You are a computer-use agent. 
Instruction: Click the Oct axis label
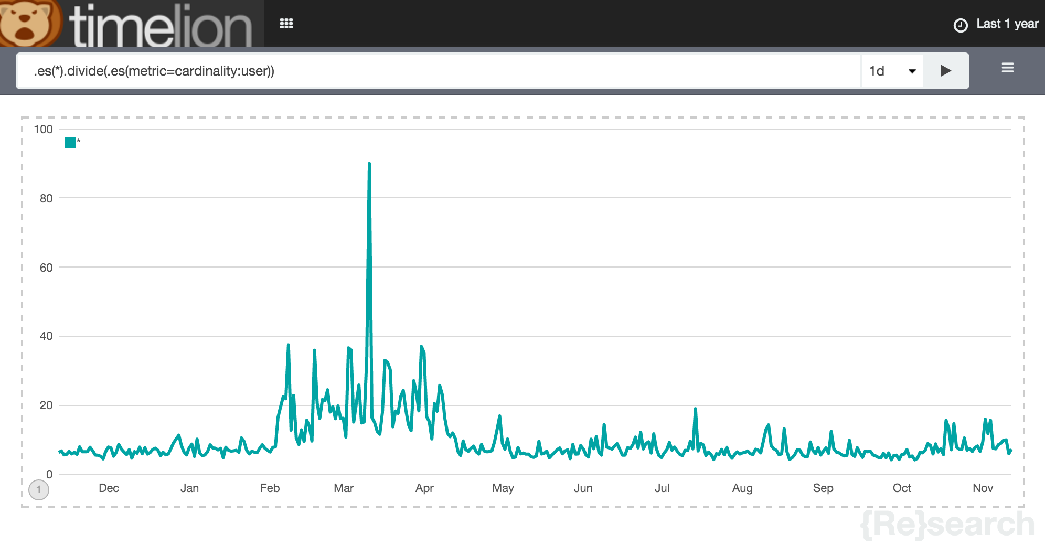(x=902, y=488)
